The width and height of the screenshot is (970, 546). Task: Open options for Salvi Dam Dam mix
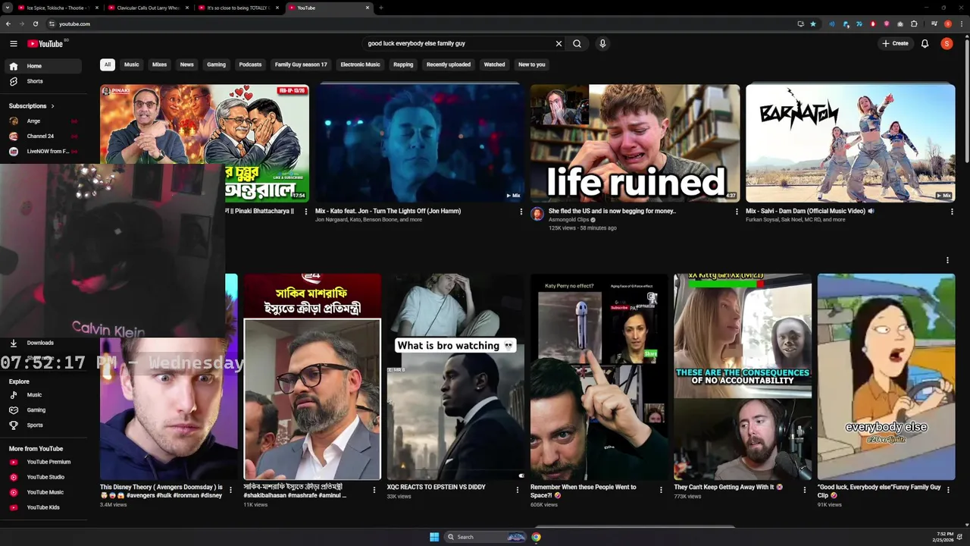pyautogui.click(x=952, y=212)
